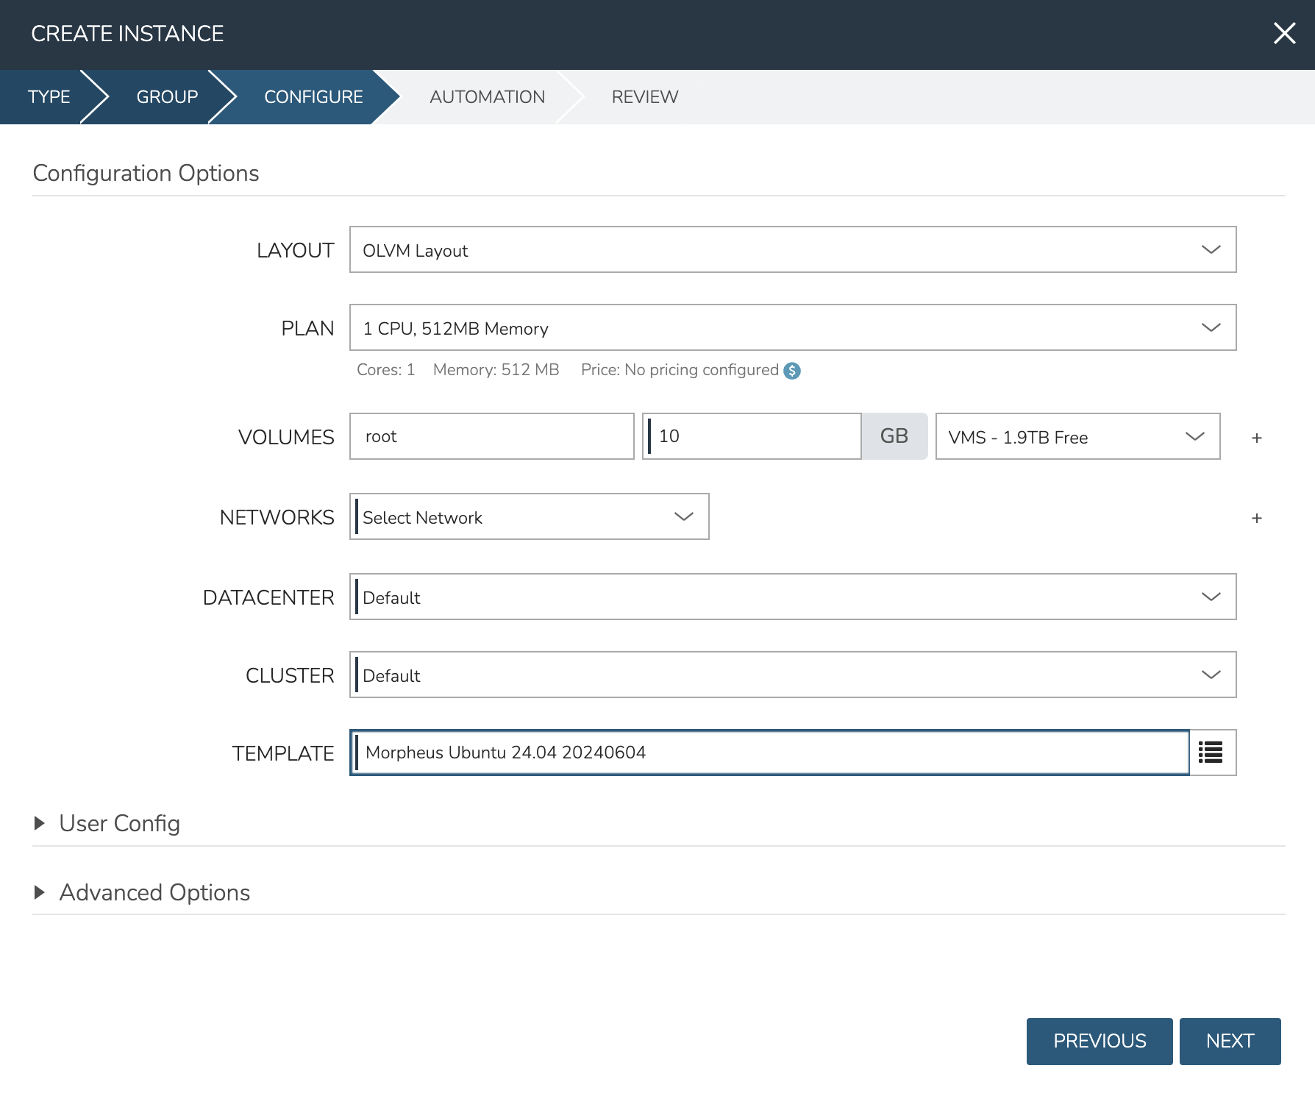The image size is (1315, 1099).
Task: Go to the Type wizard step
Action: [49, 97]
